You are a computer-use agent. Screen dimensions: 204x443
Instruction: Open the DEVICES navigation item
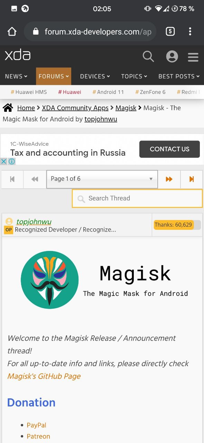point(95,76)
